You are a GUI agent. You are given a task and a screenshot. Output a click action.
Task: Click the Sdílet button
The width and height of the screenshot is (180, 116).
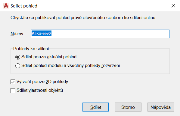click(96, 107)
